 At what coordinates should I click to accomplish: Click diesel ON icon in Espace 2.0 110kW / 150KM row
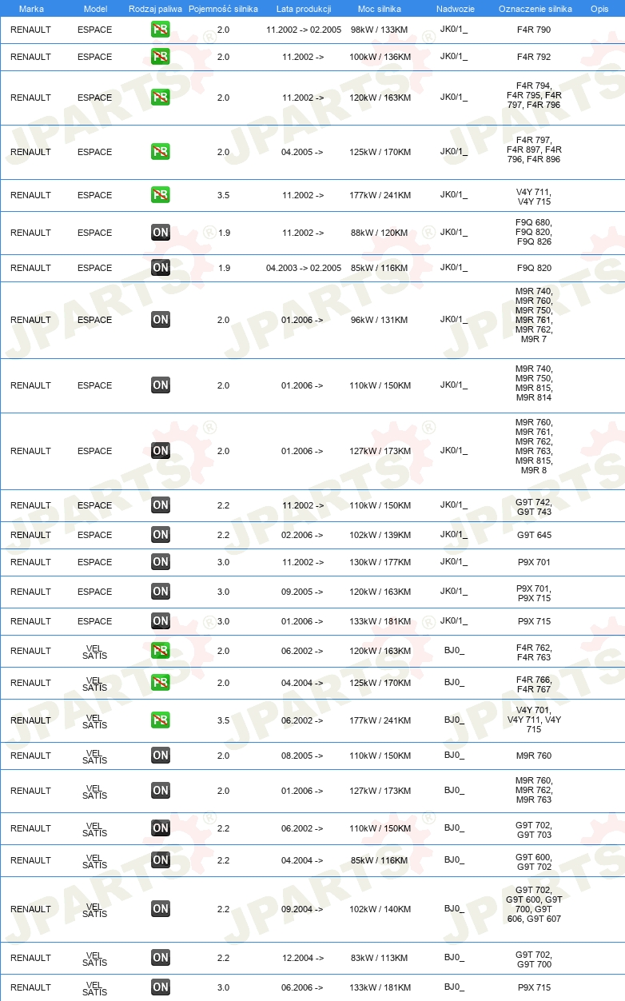coord(161,385)
